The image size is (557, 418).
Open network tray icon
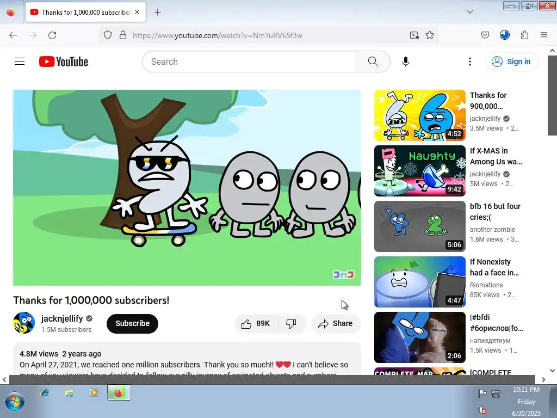point(496,393)
